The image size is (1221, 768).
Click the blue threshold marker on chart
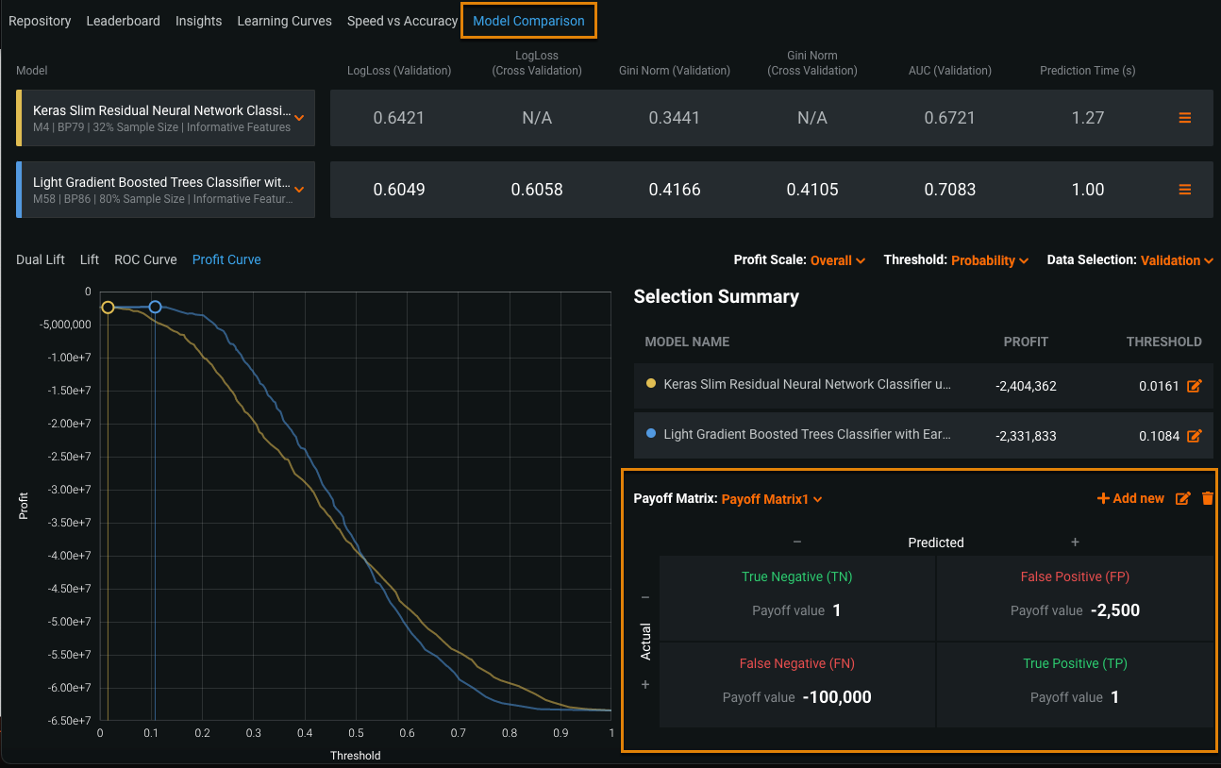click(156, 307)
